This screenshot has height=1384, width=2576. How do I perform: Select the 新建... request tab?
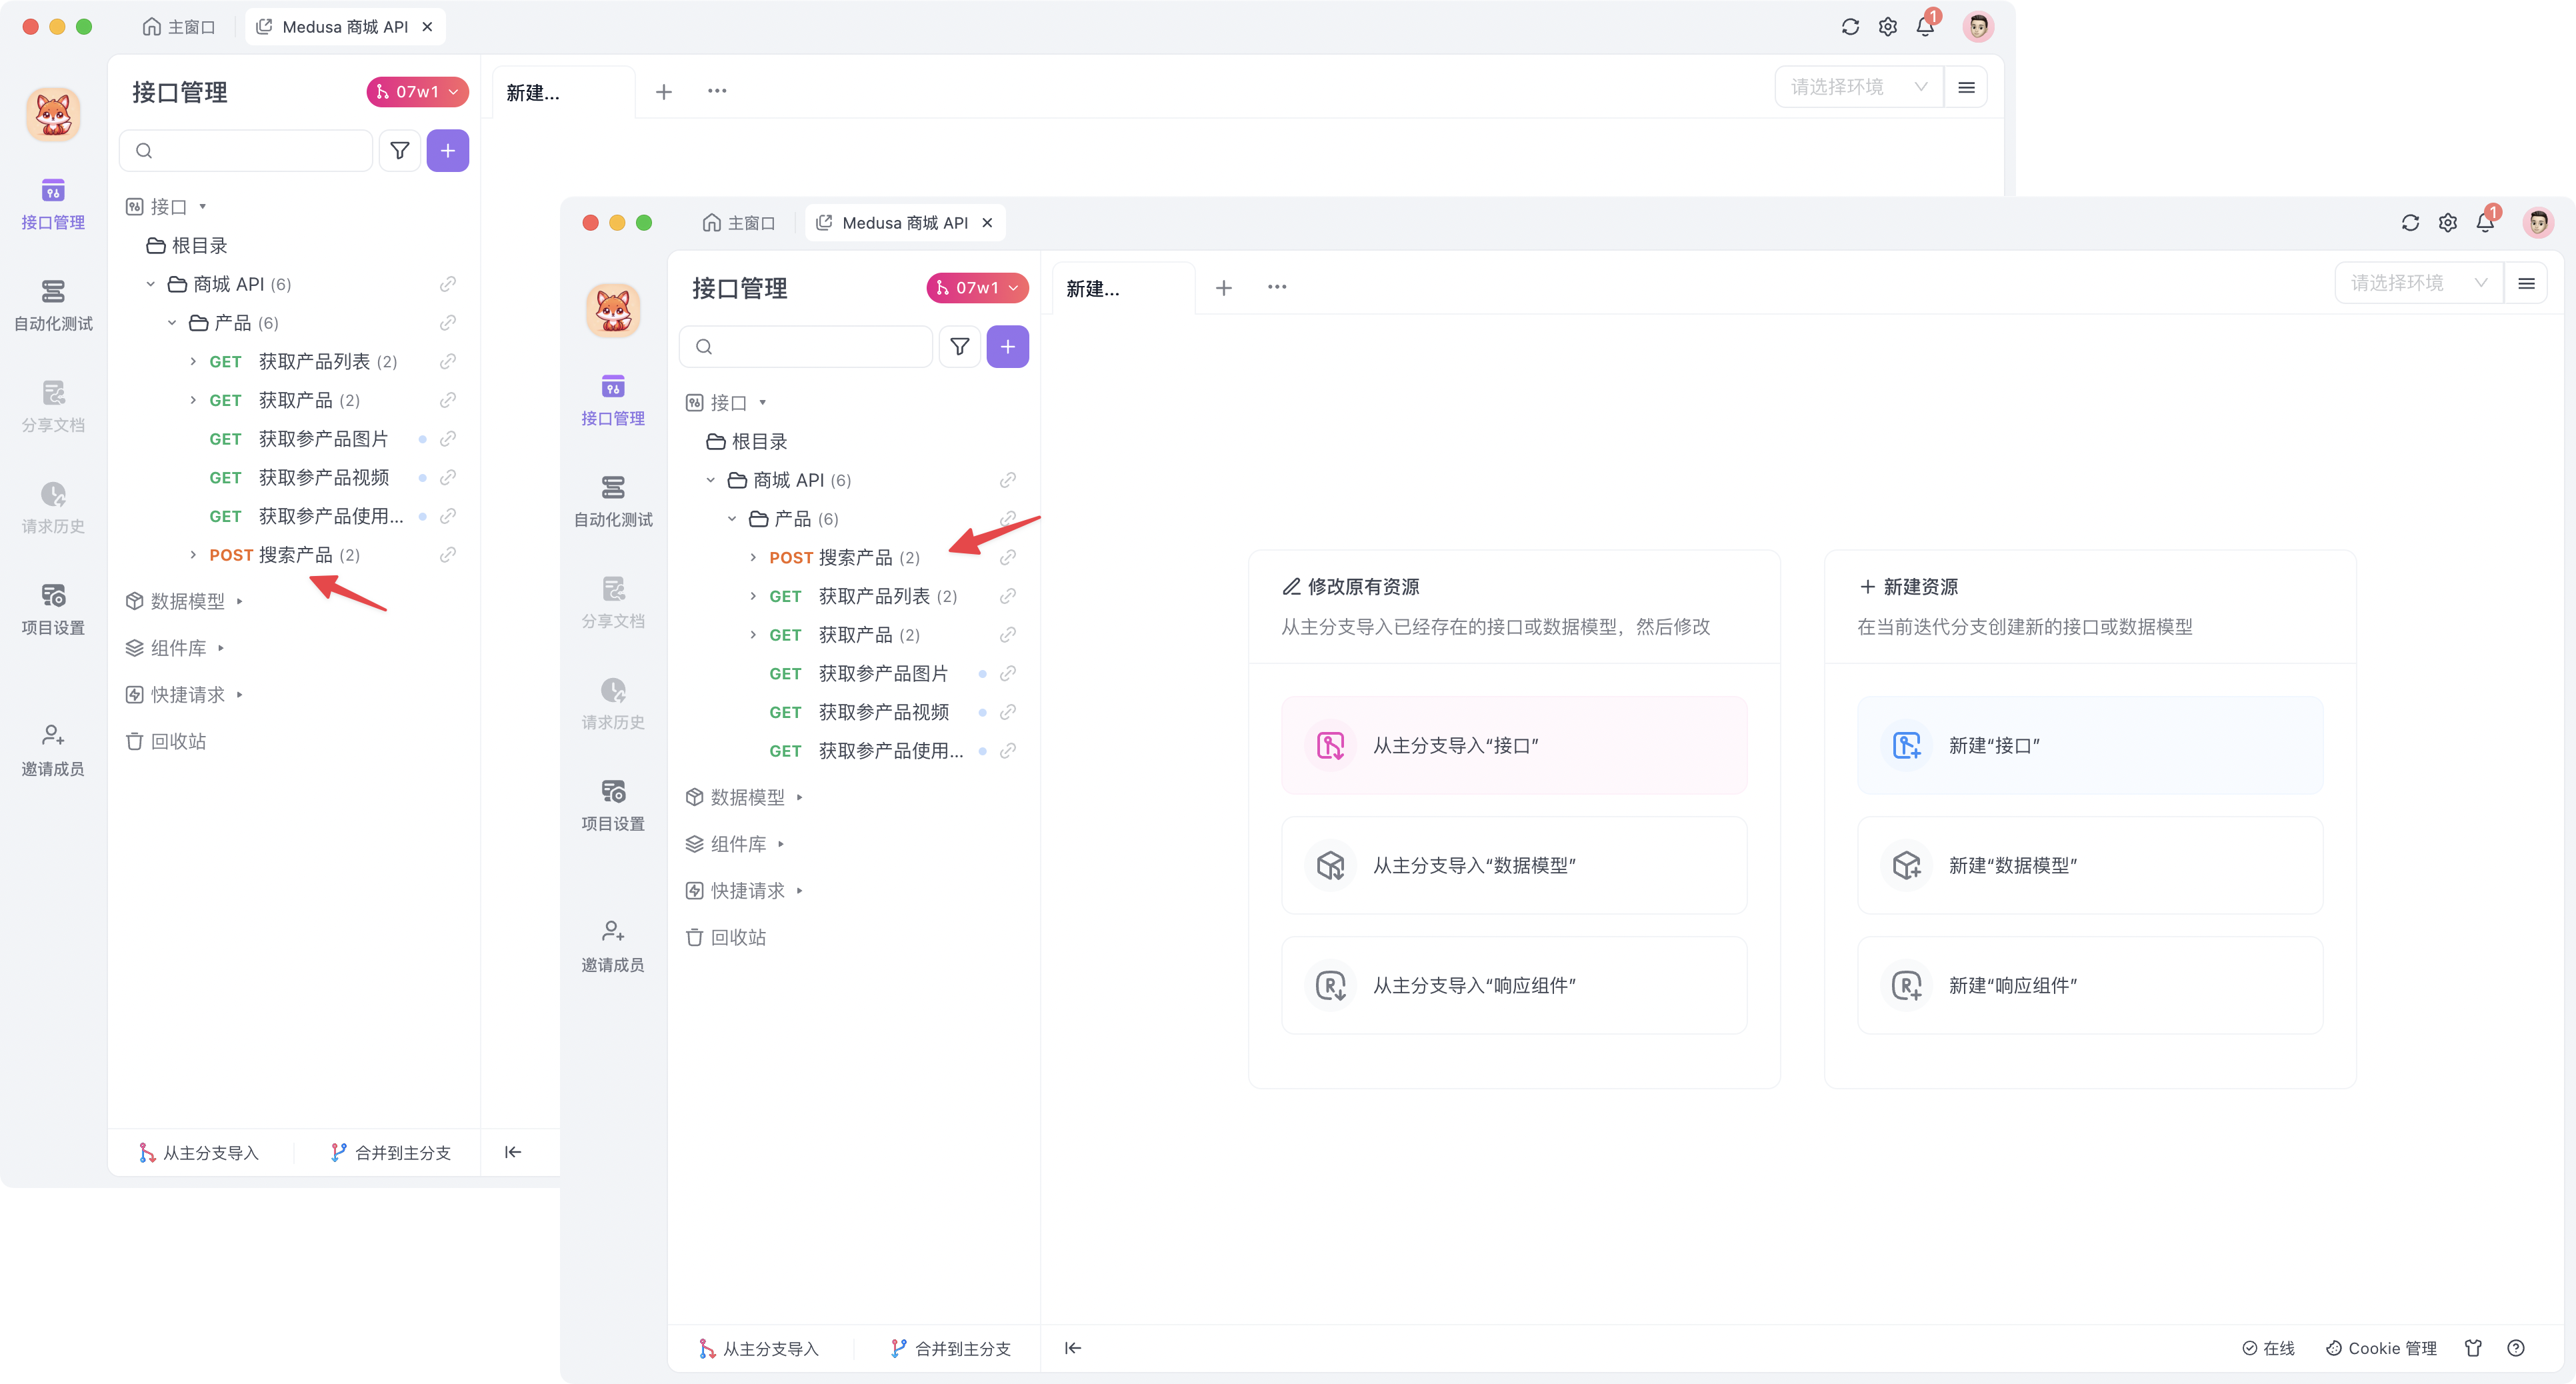pos(1092,288)
